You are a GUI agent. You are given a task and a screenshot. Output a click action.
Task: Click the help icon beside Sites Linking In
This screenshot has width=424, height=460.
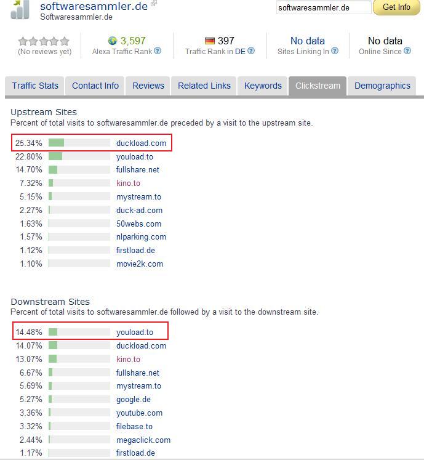click(335, 51)
